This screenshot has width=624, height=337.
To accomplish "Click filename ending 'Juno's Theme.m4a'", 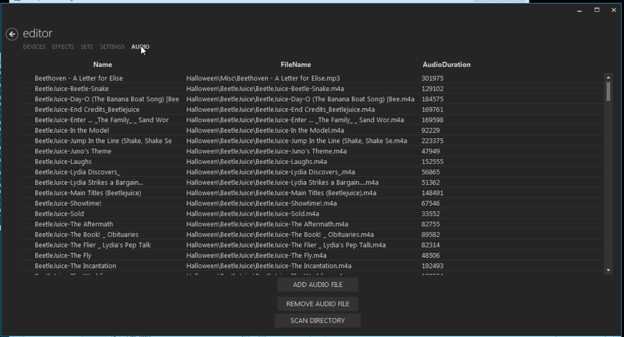I will click(x=266, y=151).
